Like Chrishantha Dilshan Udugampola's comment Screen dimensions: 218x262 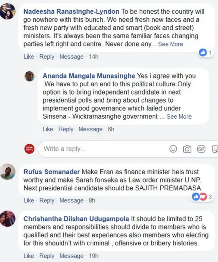pyautogui.click(x=29, y=256)
